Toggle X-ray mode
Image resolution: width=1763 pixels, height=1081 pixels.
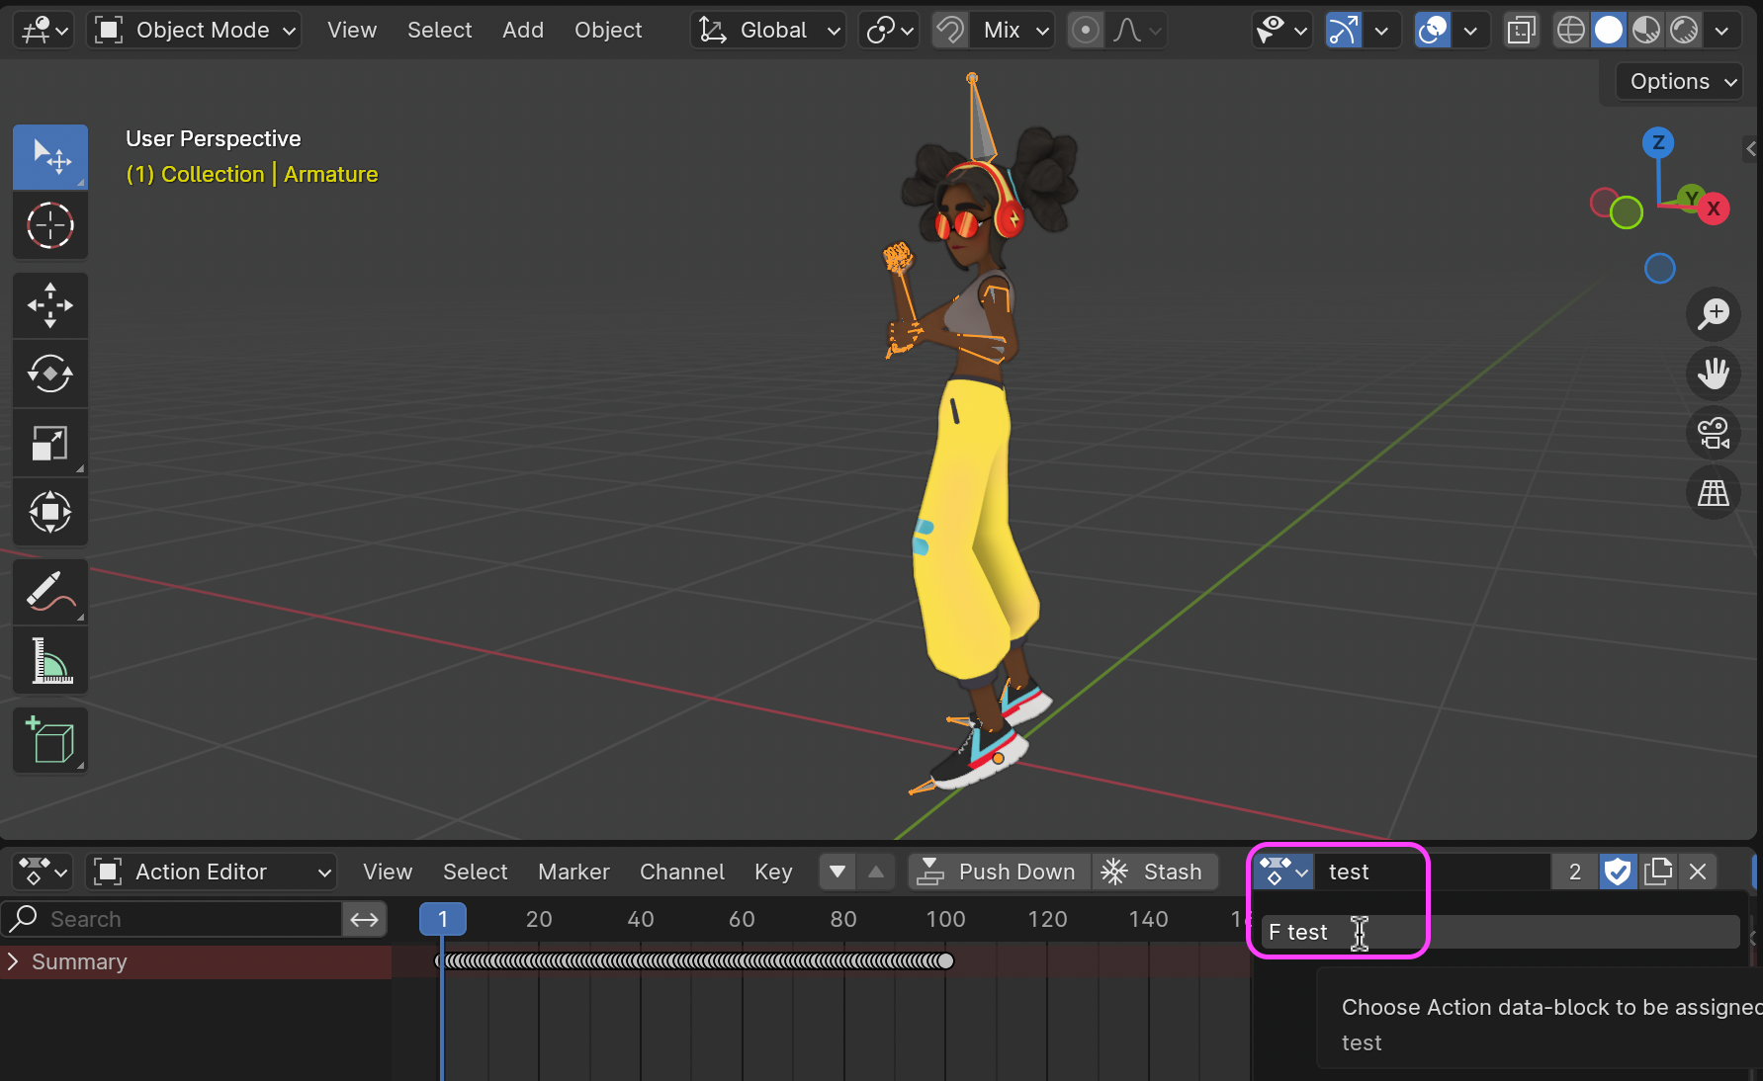[1521, 31]
